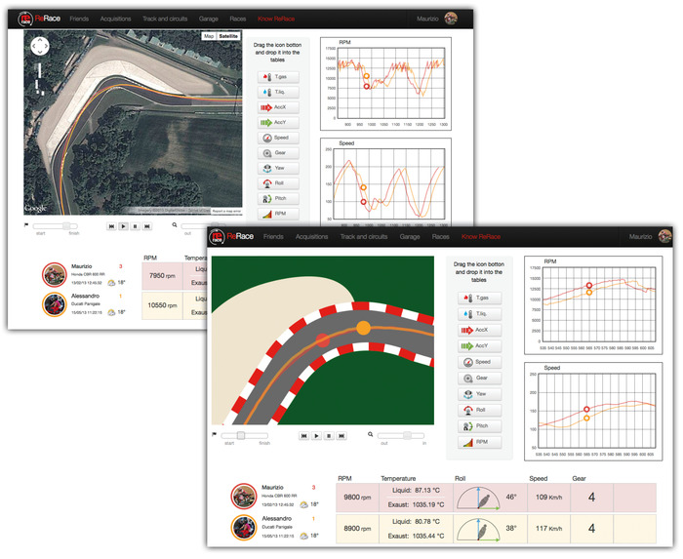Click map pan control in back window
This screenshot has height=559, width=683.
pyautogui.click(x=40, y=46)
